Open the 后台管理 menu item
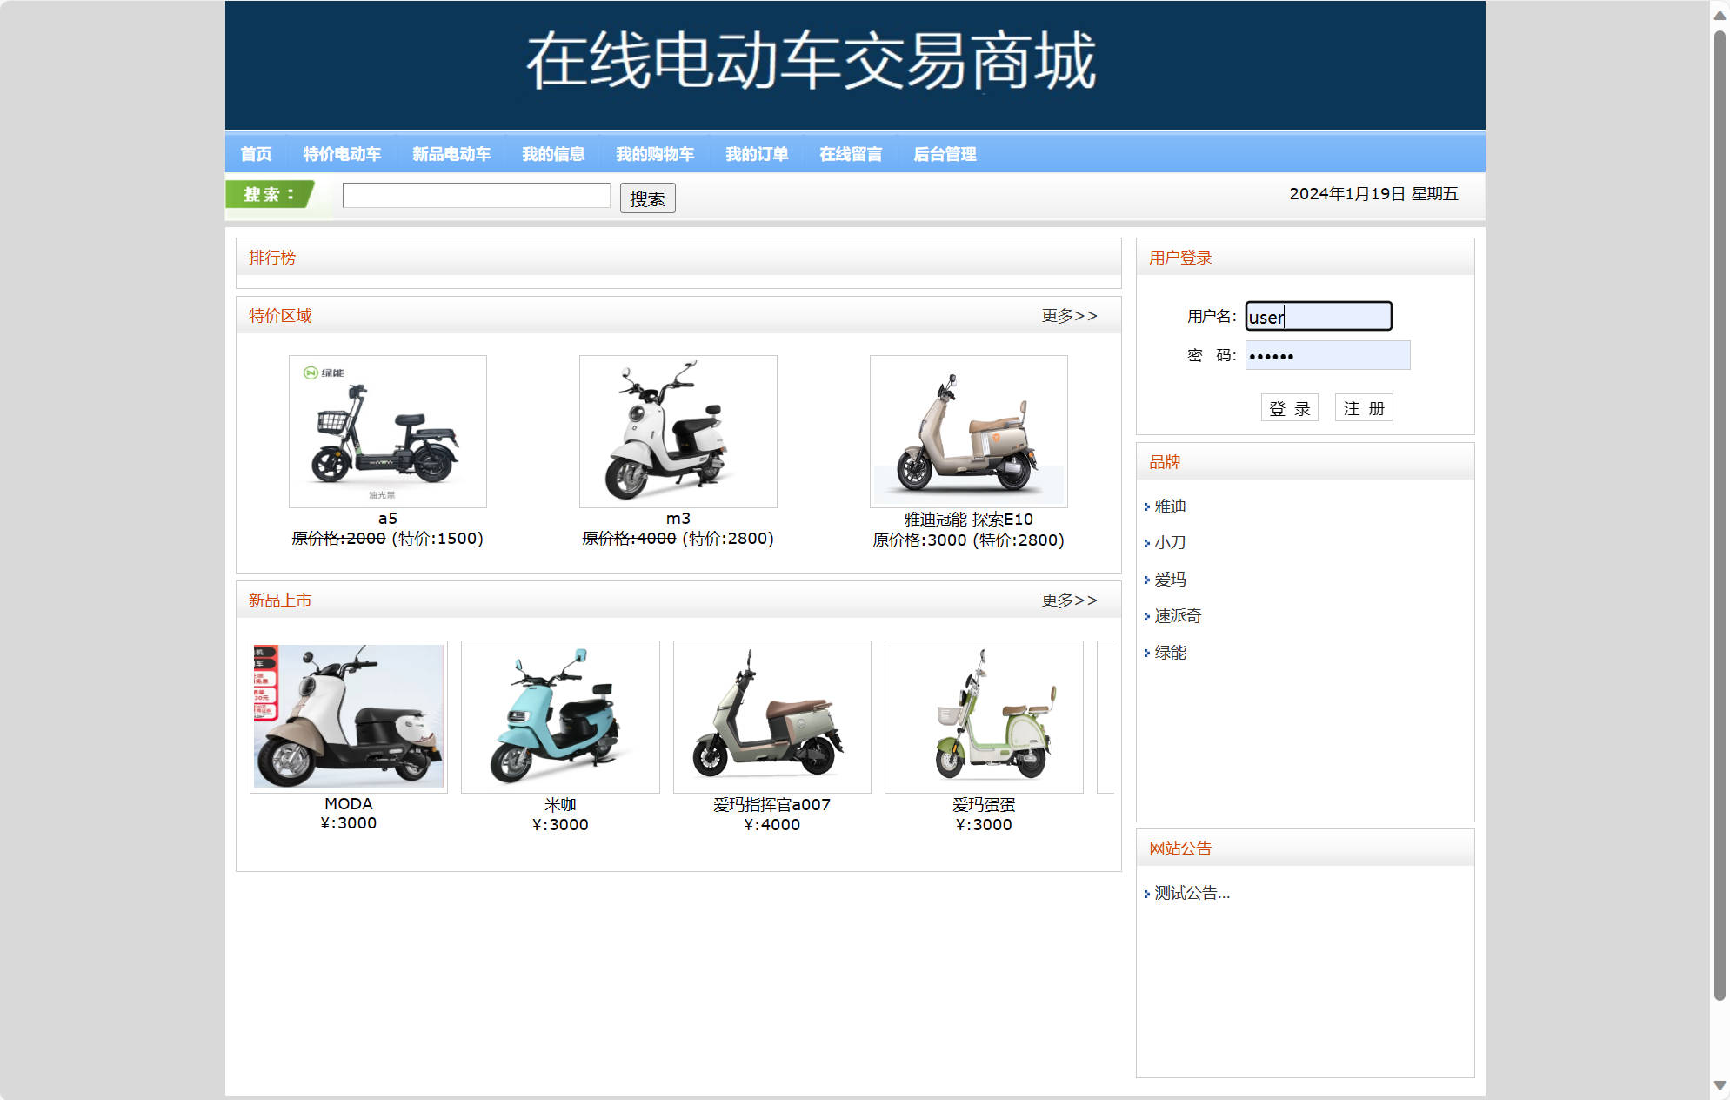The width and height of the screenshot is (1730, 1100). [x=945, y=154]
